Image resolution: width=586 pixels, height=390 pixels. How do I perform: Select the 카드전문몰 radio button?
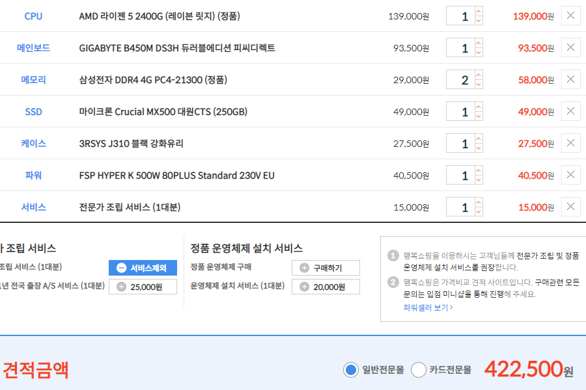coord(418,370)
